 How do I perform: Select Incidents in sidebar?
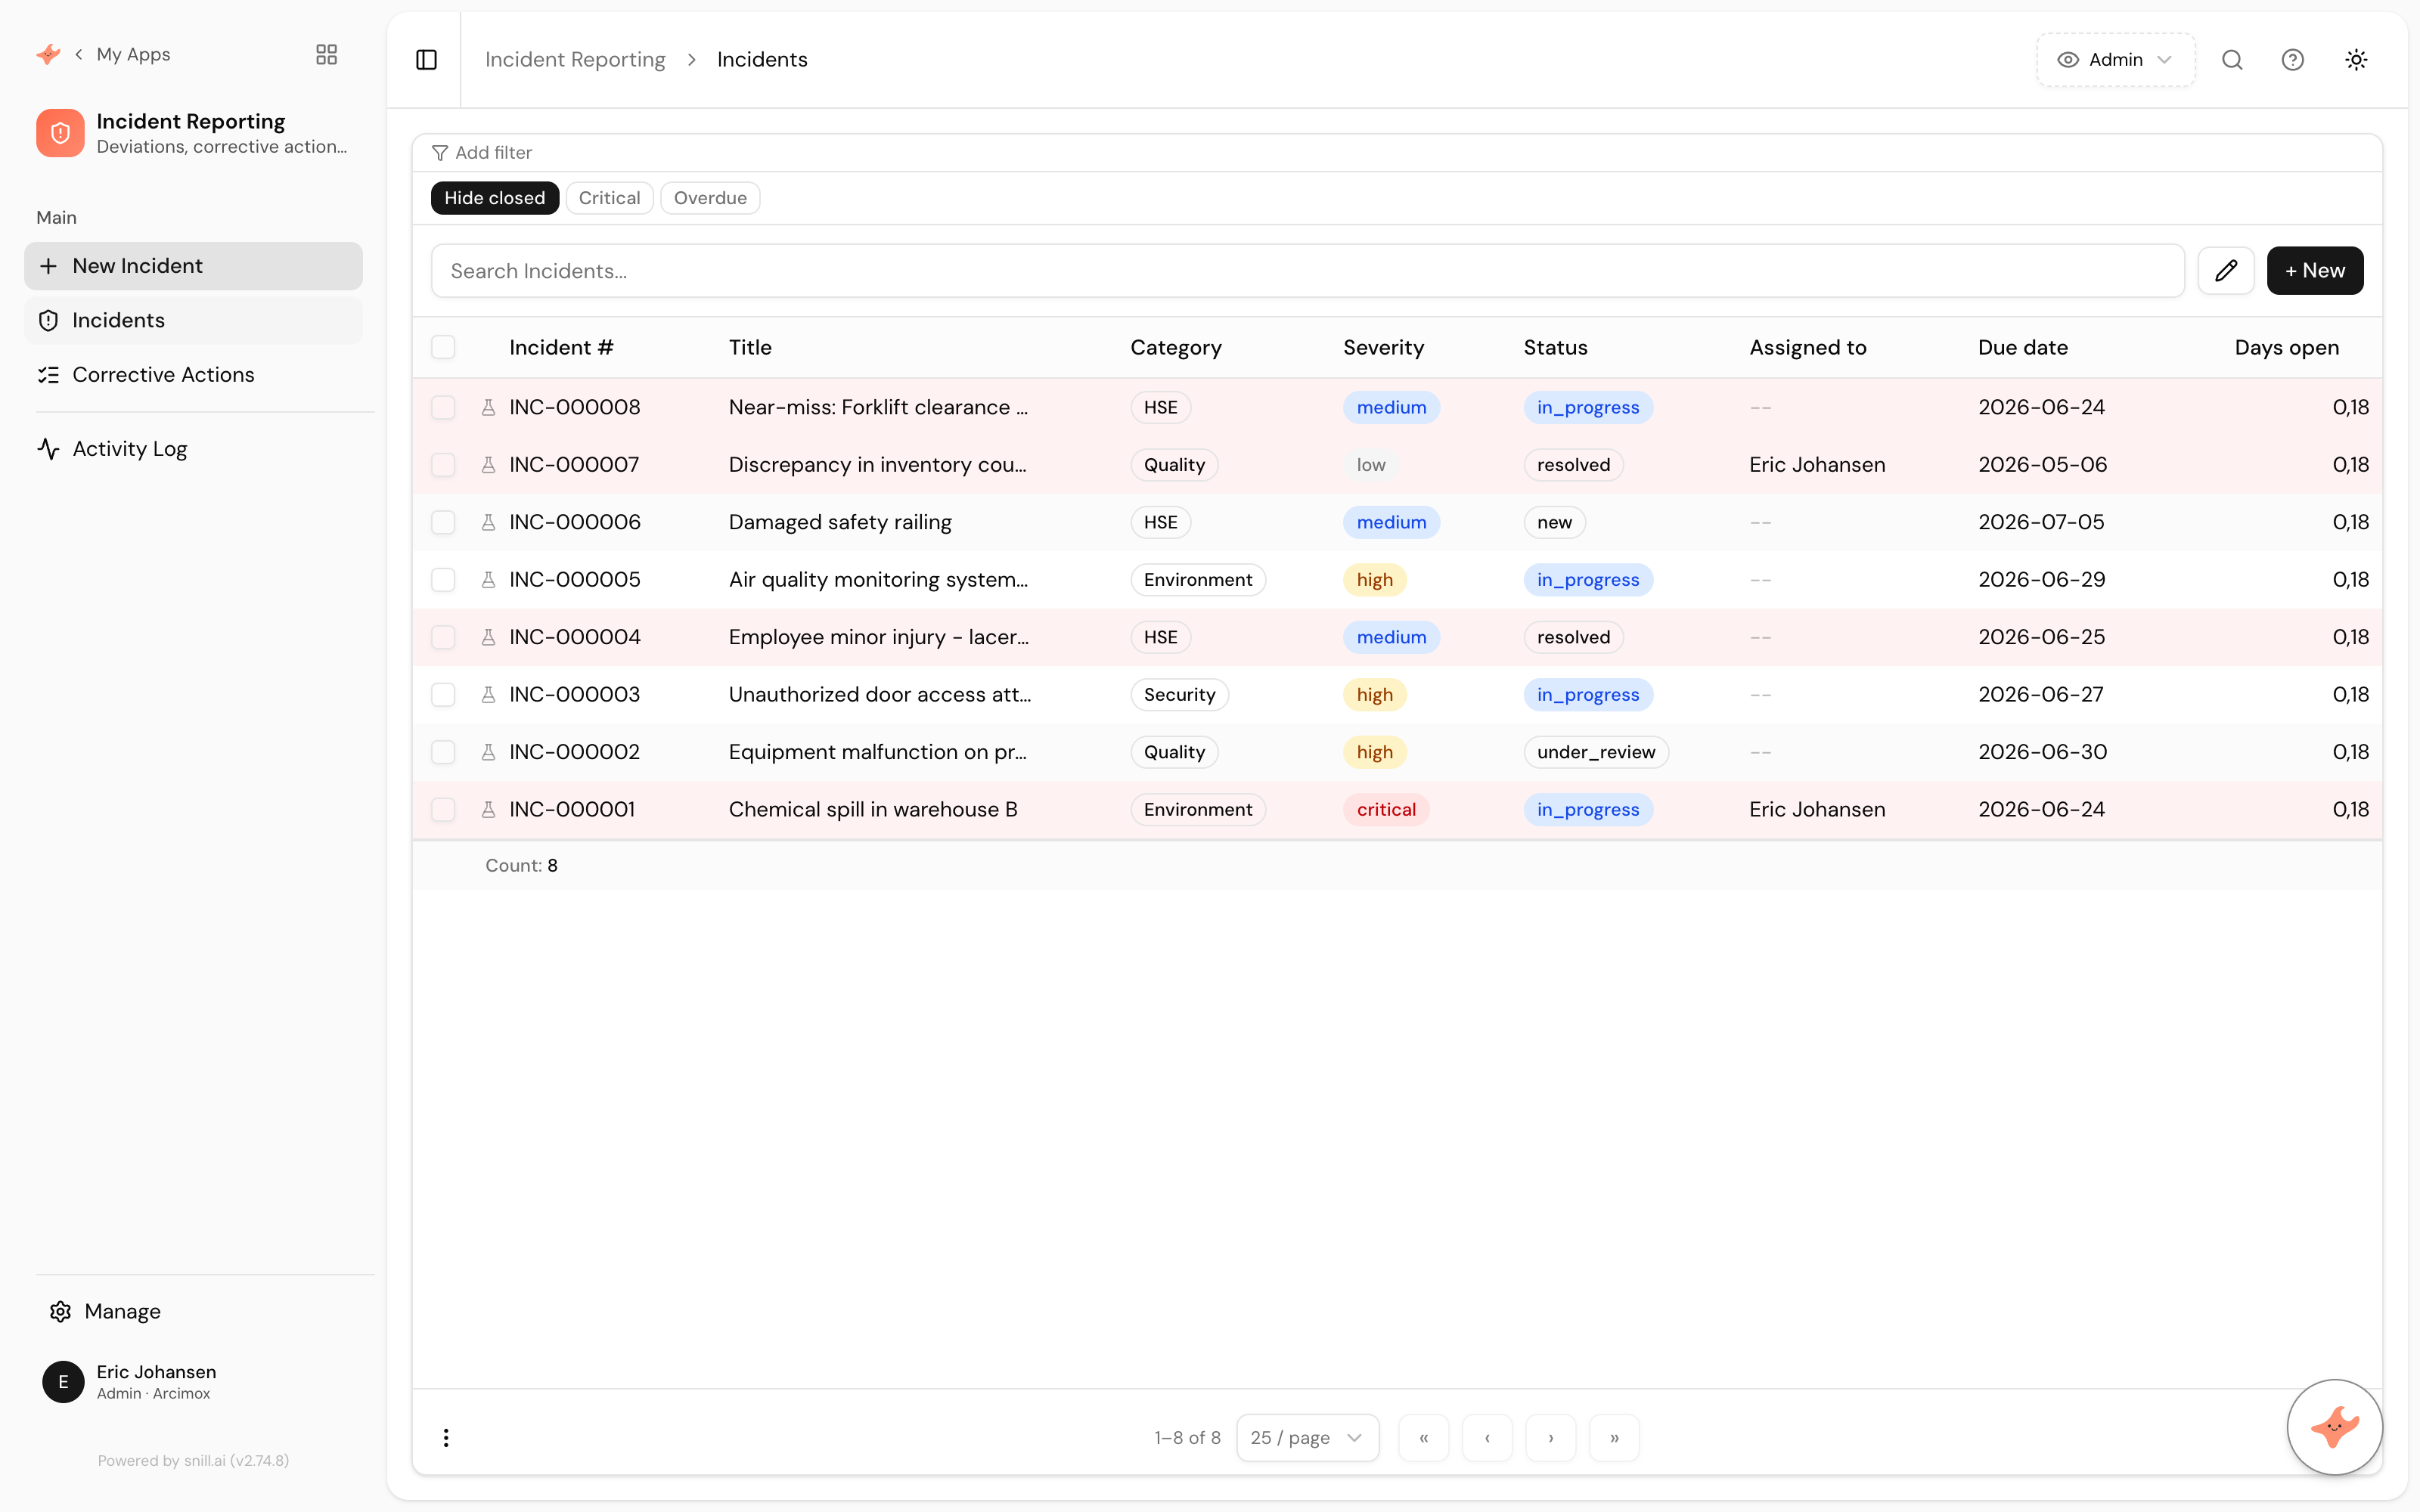tap(193, 320)
